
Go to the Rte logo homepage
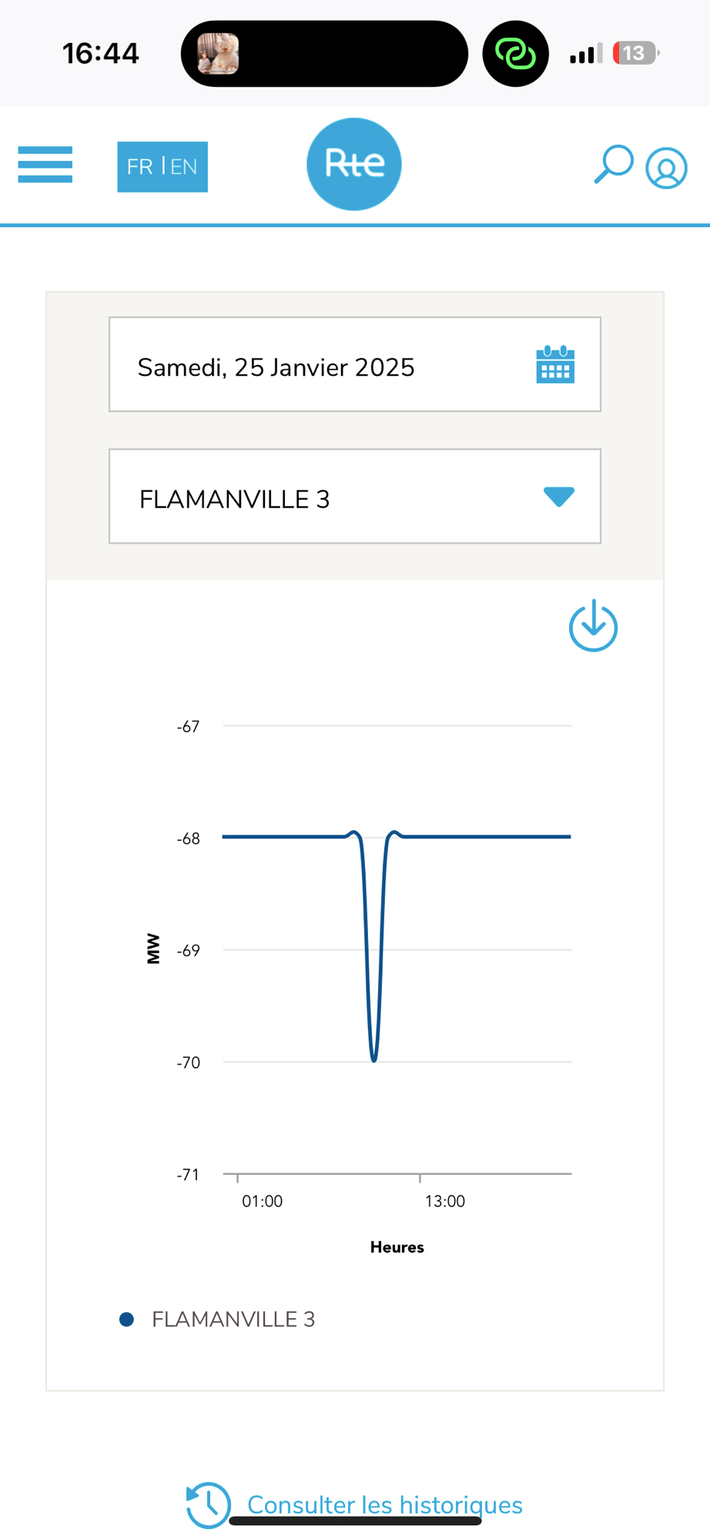[x=354, y=164]
